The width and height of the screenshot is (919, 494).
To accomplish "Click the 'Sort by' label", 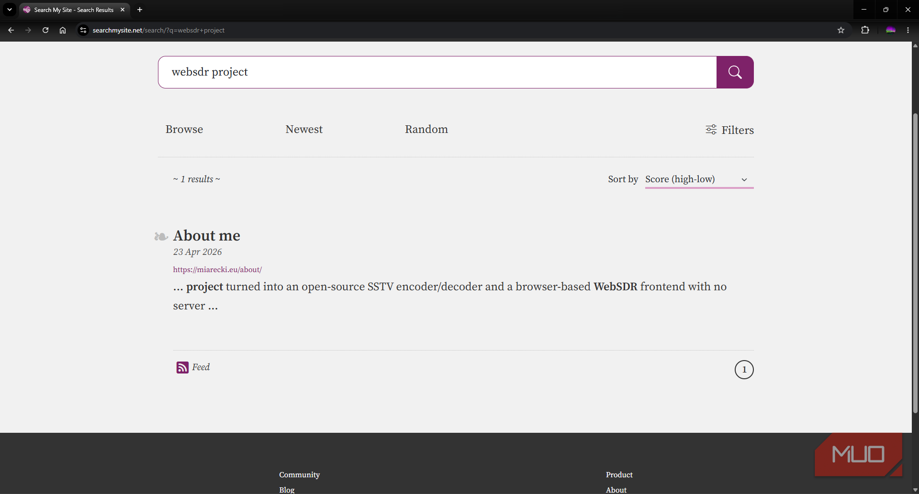I will [x=623, y=179].
